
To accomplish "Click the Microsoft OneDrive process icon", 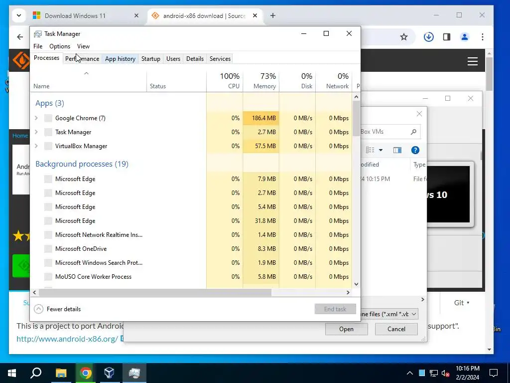I will (48, 248).
